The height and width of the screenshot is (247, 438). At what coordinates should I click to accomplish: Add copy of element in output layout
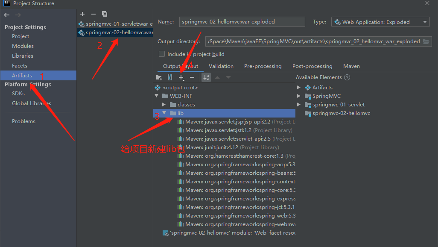point(181,77)
